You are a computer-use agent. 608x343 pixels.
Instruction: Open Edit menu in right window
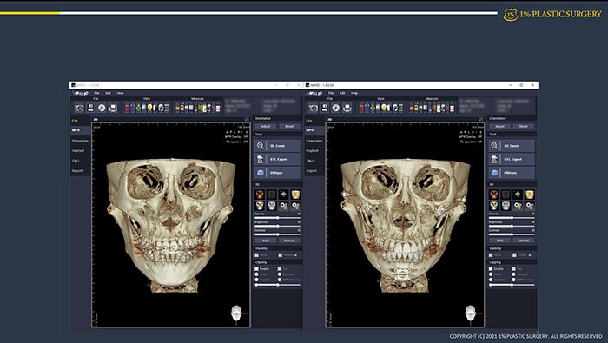pos(342,93)
